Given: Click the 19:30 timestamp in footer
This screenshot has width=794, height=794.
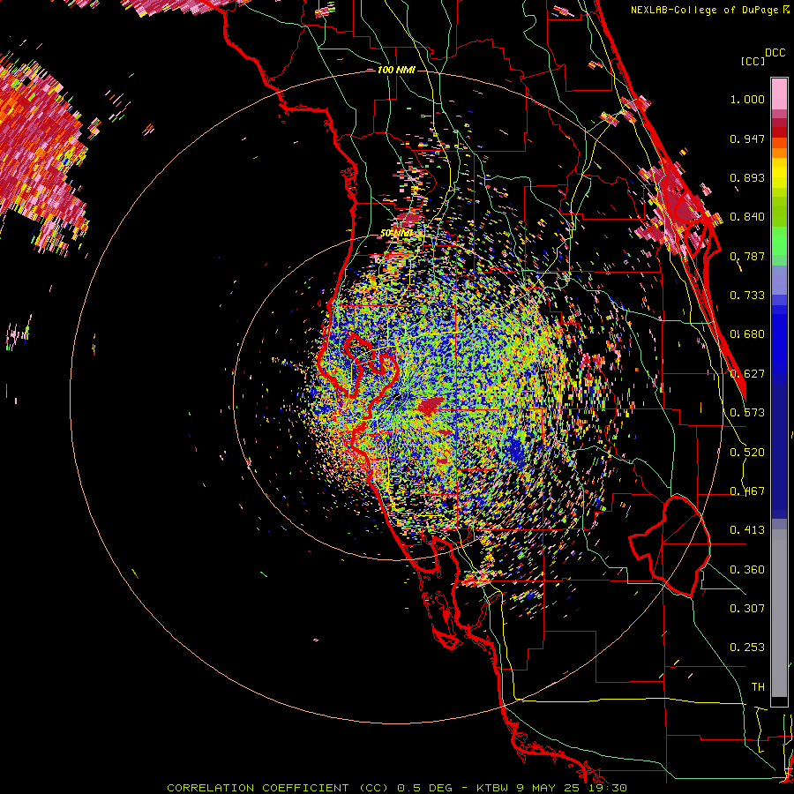Looking at the screenshot, I should (610, 788).
